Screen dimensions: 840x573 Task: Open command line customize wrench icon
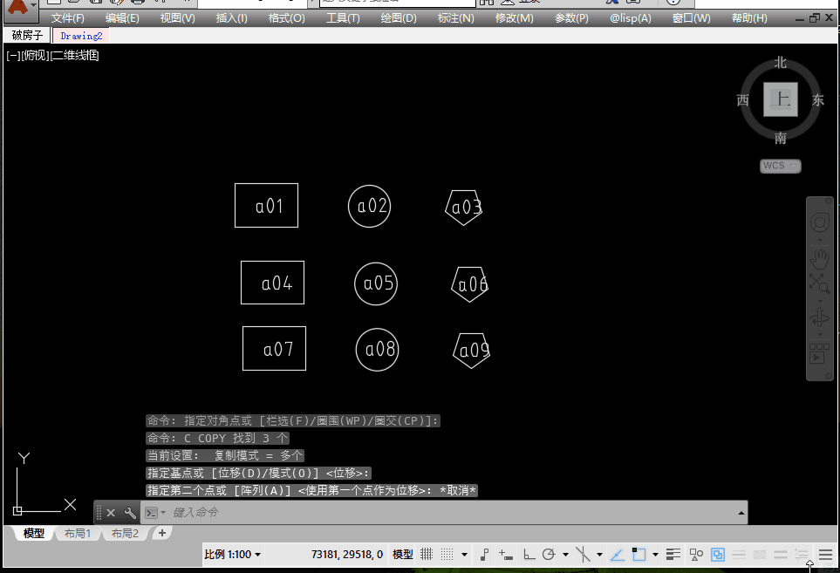pos(130,513)
